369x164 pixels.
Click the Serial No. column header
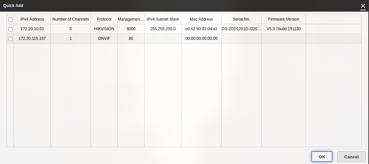(x=242, y=19)
